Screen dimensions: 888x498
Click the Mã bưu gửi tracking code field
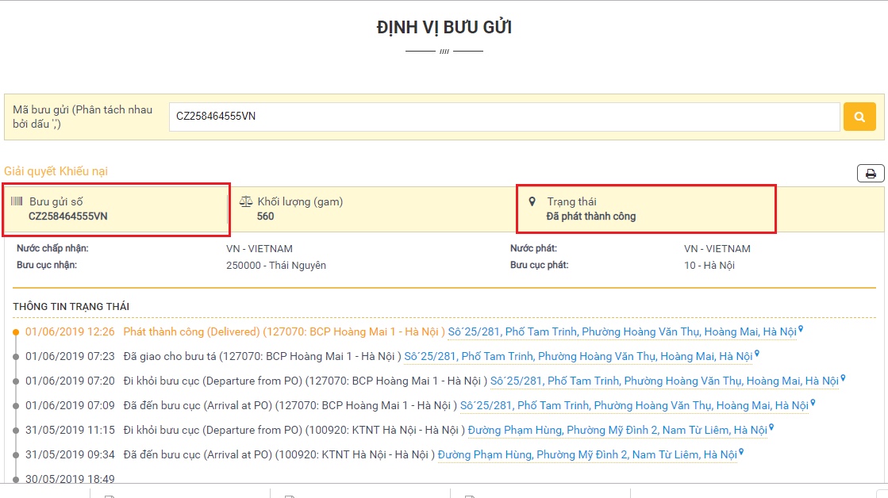click(504, 117)
